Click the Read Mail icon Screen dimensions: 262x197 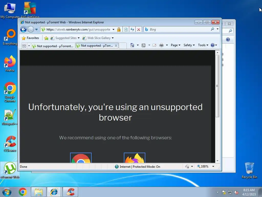154,45
